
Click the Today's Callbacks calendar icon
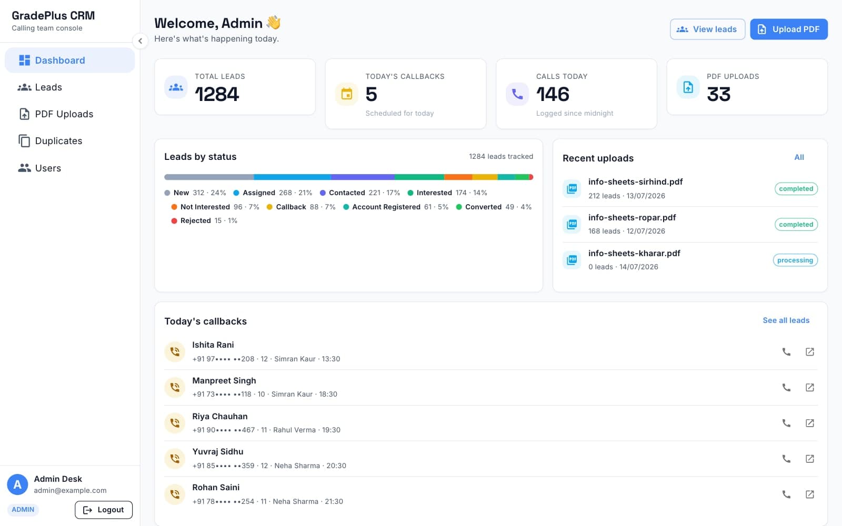(x=346, y=94)
